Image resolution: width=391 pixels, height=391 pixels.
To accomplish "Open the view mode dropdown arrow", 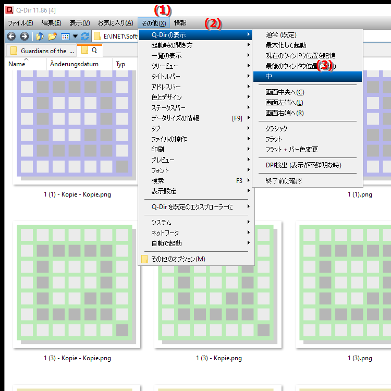I will (75, 36).
